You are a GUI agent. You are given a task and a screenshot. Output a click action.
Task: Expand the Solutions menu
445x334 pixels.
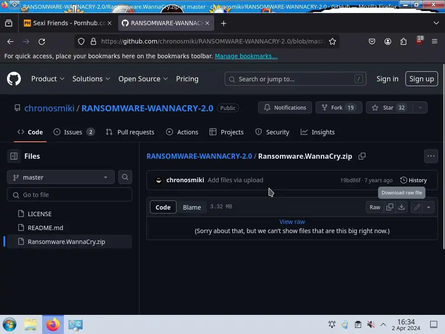[x=91, y=79]
